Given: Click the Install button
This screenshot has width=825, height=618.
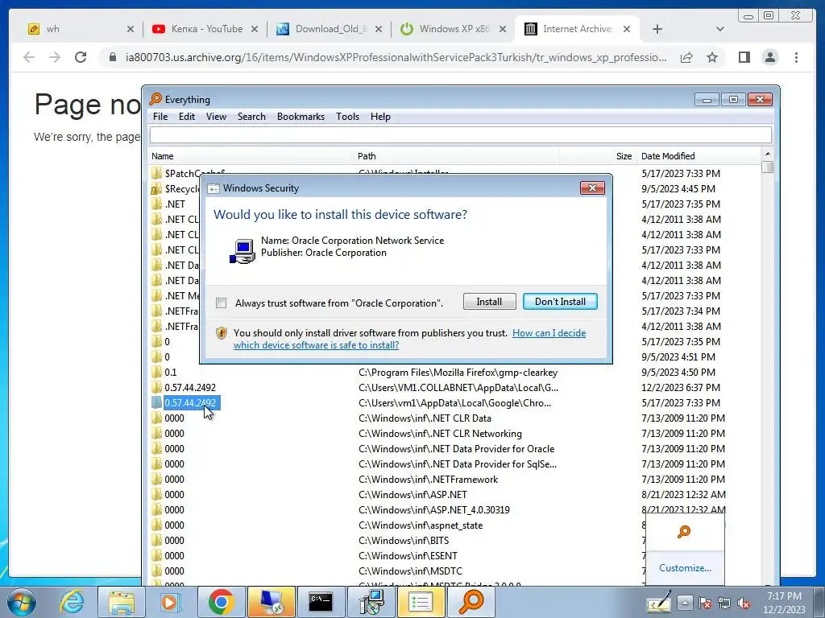Looking at the screenshot, I should coord(489,302).
